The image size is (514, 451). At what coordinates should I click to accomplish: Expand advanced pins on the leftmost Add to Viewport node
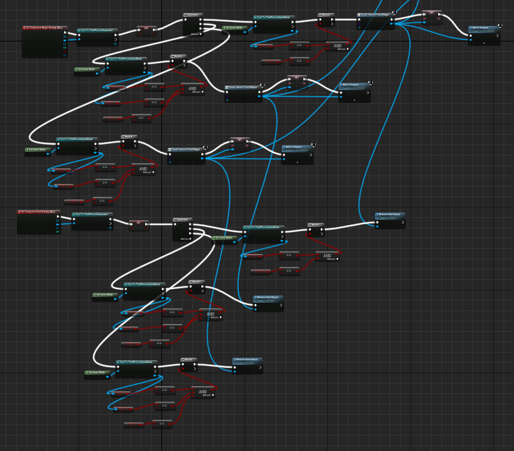(298, 162)
